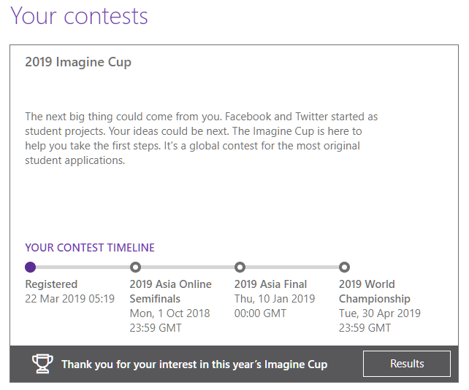Select the 2019 World Championship timeline marker
Screen dimensions: 469x390
pyautogui.click(x=345, y=267)
